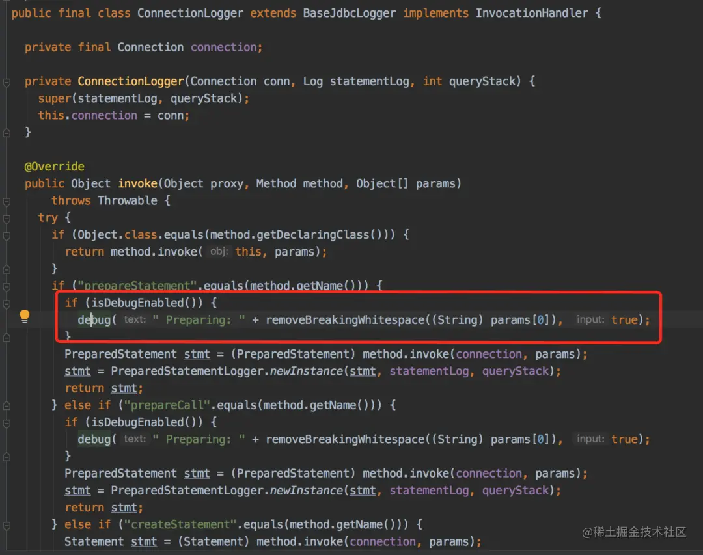
Task: Fold isDebugEnabled block inside prepareCall branch
Action: pyautogui.click(x=7, y=423)
